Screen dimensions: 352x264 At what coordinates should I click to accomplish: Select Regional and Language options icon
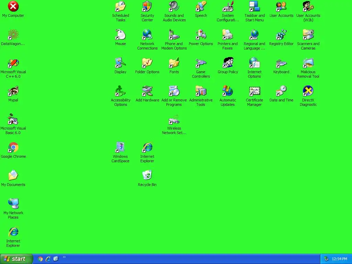pos(254,35)
